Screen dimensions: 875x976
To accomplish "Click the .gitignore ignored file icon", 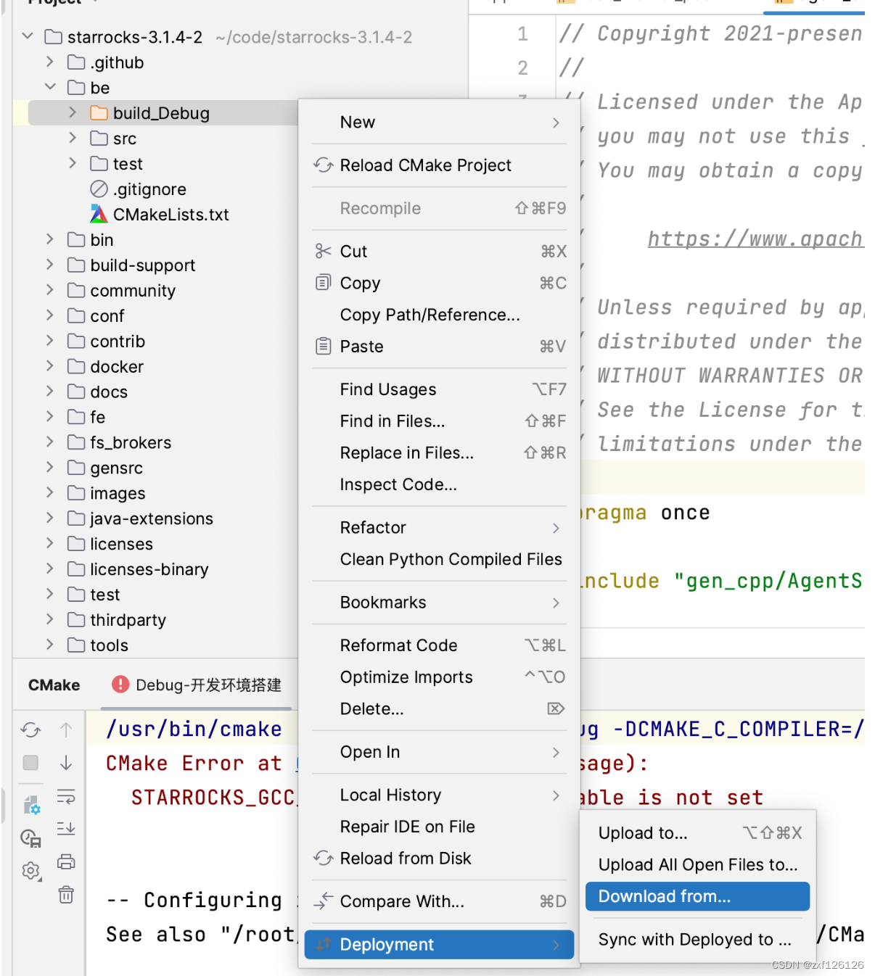I will 99,189.
